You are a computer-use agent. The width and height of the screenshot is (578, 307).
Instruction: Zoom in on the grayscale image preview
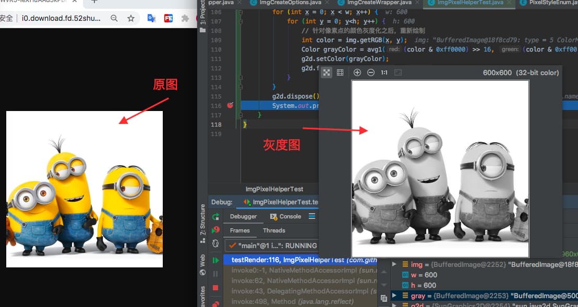(x=357, y=72)
